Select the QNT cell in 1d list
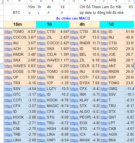This screenshot has height=143, width=135. click(116, 117)
